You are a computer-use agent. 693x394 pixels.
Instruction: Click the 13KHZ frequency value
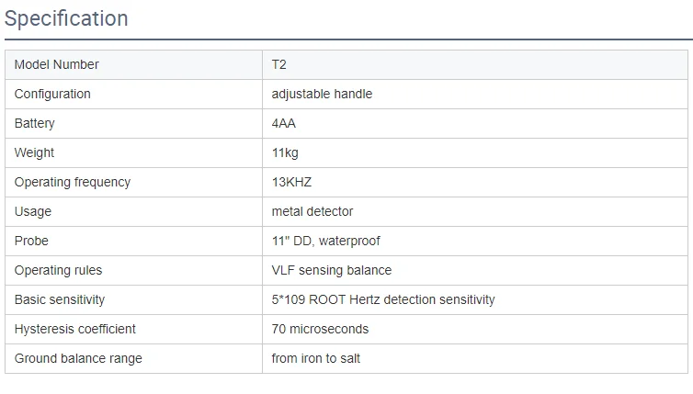(x=291, y=182)
